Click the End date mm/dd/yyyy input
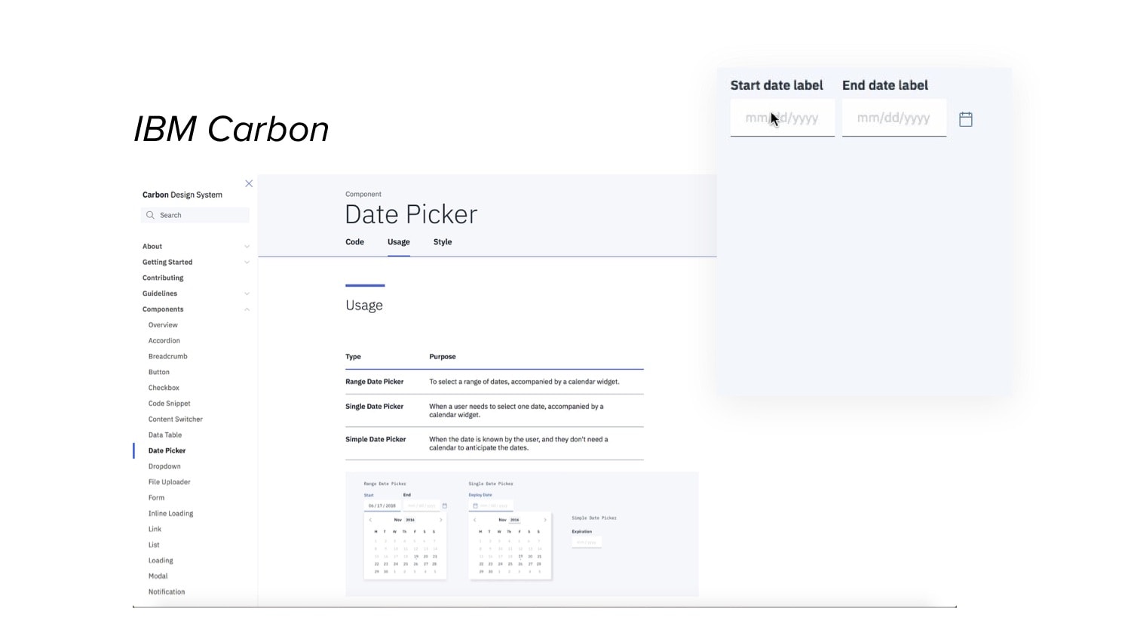The width and height of the screenshot is (1131, 636). (893, 118)
